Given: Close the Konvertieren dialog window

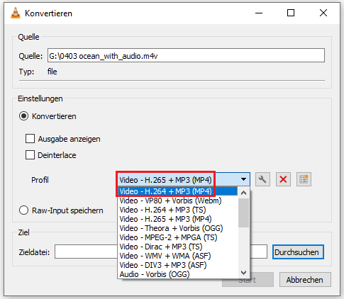Looking at the screenshot, I should (x=323, y=13).
